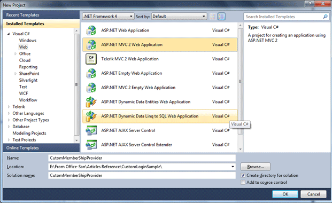Pick the ASP.NET Dynamic Data Entities icon

coord(91,102)
